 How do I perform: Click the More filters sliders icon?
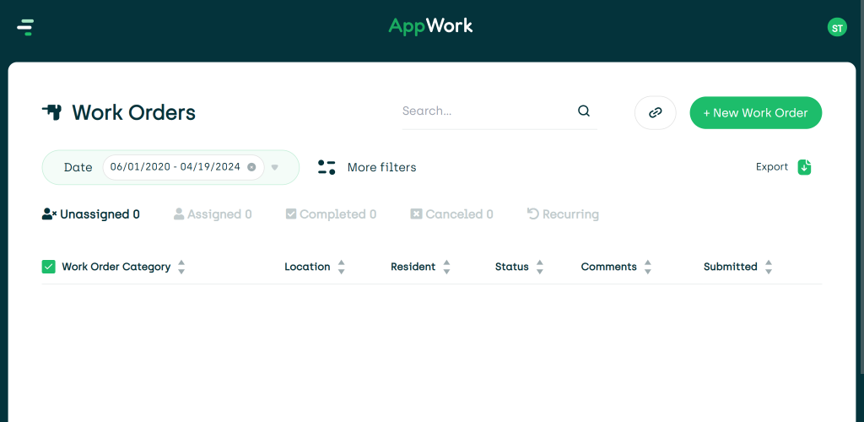pyautogui.click(x=327, y=167)
